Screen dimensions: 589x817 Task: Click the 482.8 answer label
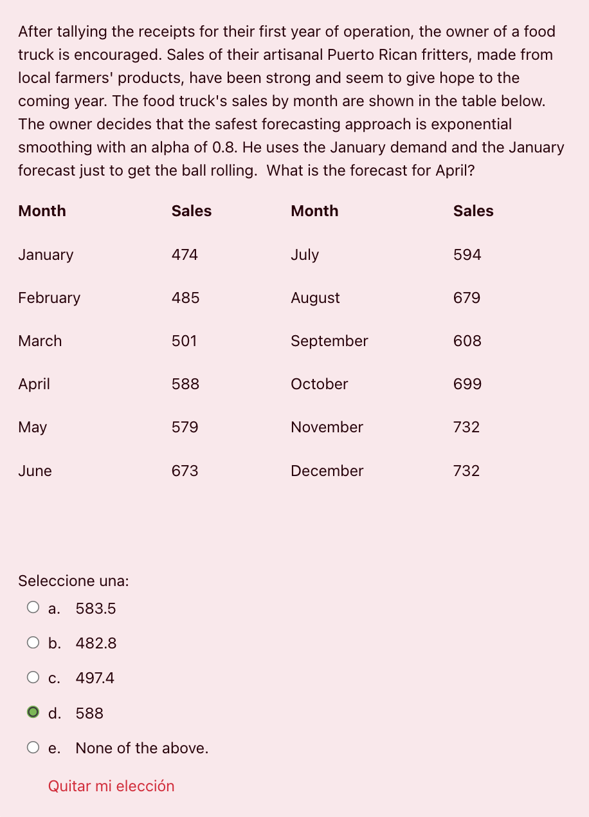pyautogui.click(x=96, y=643)
